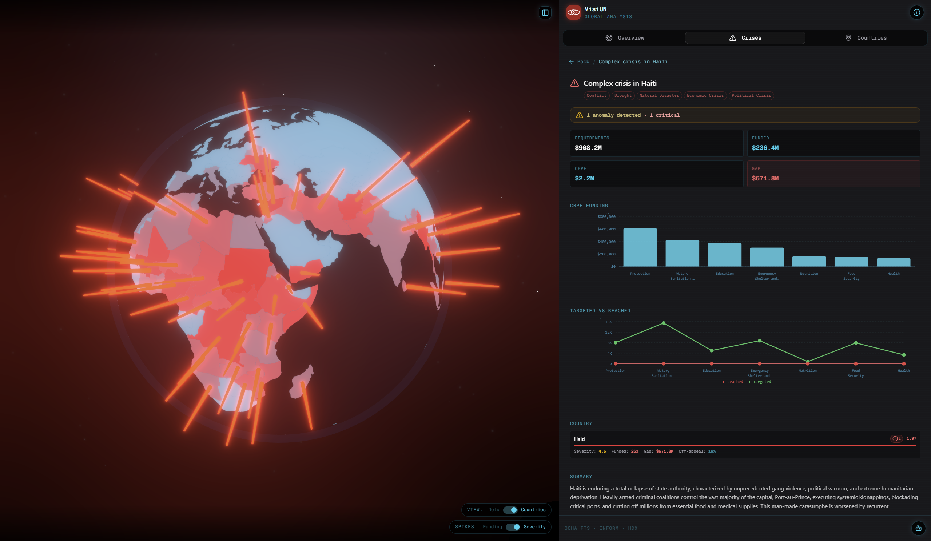Switch to the Countries tab
The height and width of the screenshot is (541, 931).
[866, 38]
